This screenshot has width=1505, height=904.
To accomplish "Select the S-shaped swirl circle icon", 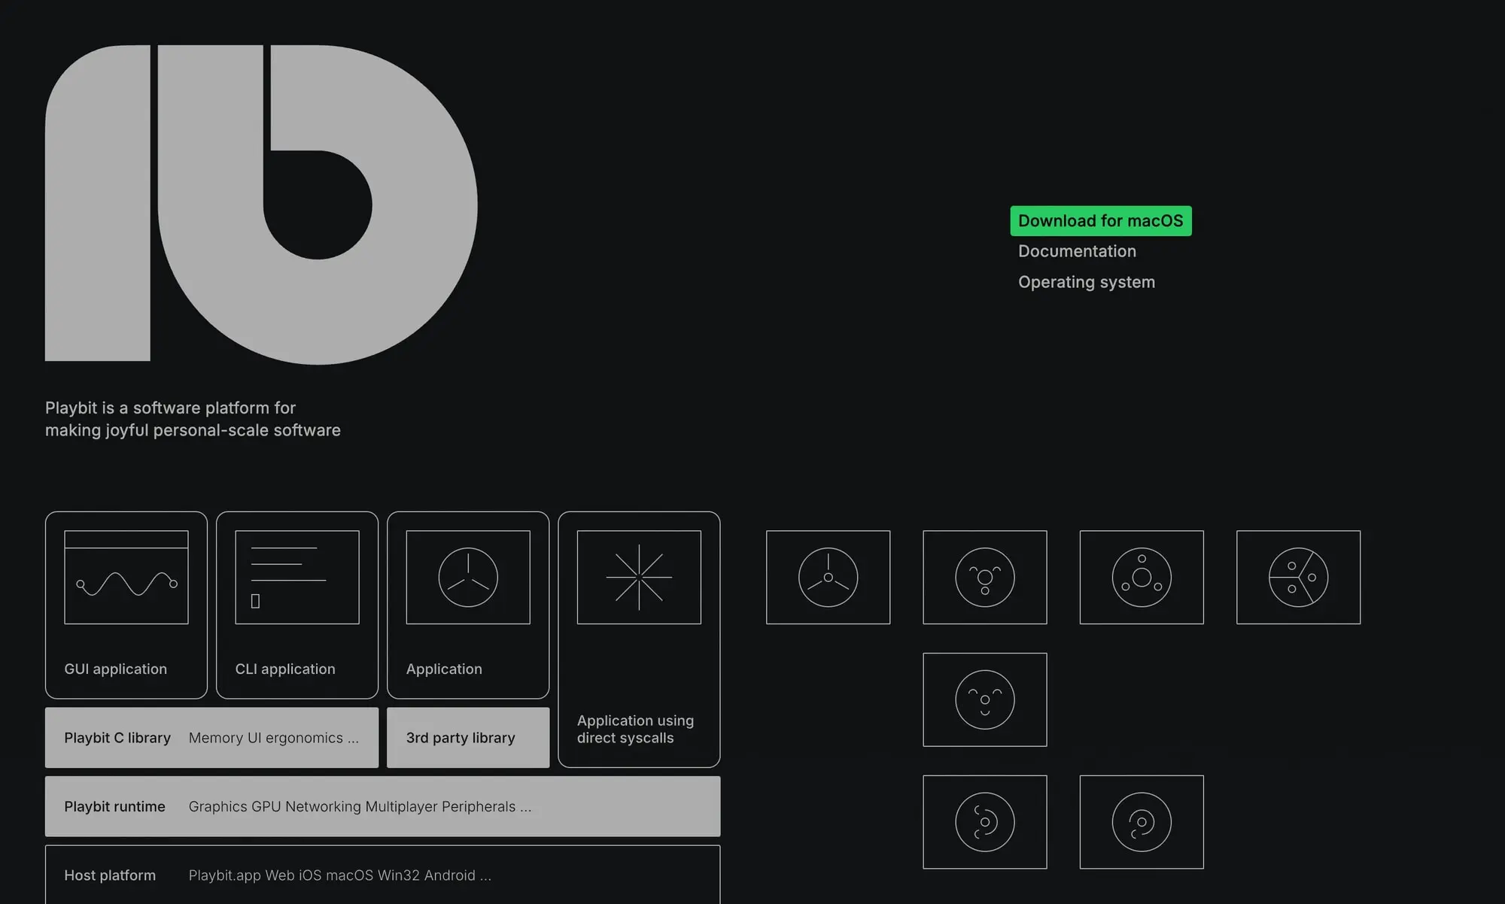I will [984, 822].
